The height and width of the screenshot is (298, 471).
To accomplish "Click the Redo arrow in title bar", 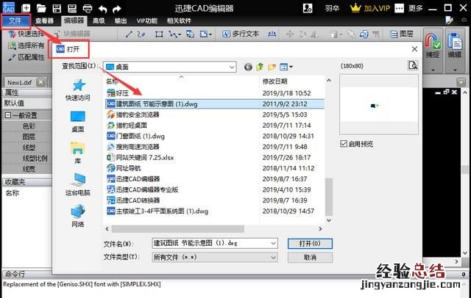I will pyautogui.click(x=117, y=9).
